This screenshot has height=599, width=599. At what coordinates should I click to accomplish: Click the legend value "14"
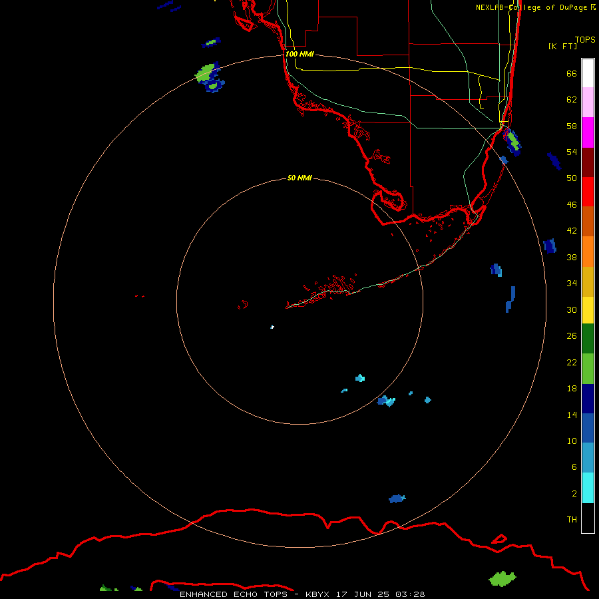point(572,415)
